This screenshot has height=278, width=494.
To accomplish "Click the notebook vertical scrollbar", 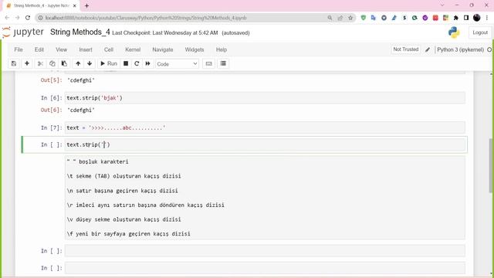I will pyautogui.click(x=491, y=165).
